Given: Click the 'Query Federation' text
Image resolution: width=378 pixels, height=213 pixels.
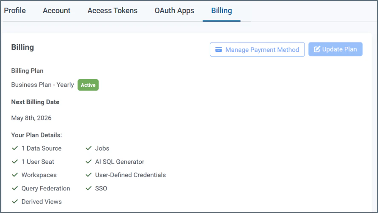Looking at the screenshot, I should pos(46,188).
